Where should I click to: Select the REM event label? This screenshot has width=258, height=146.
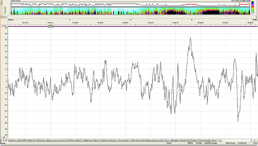coord(51,26)
